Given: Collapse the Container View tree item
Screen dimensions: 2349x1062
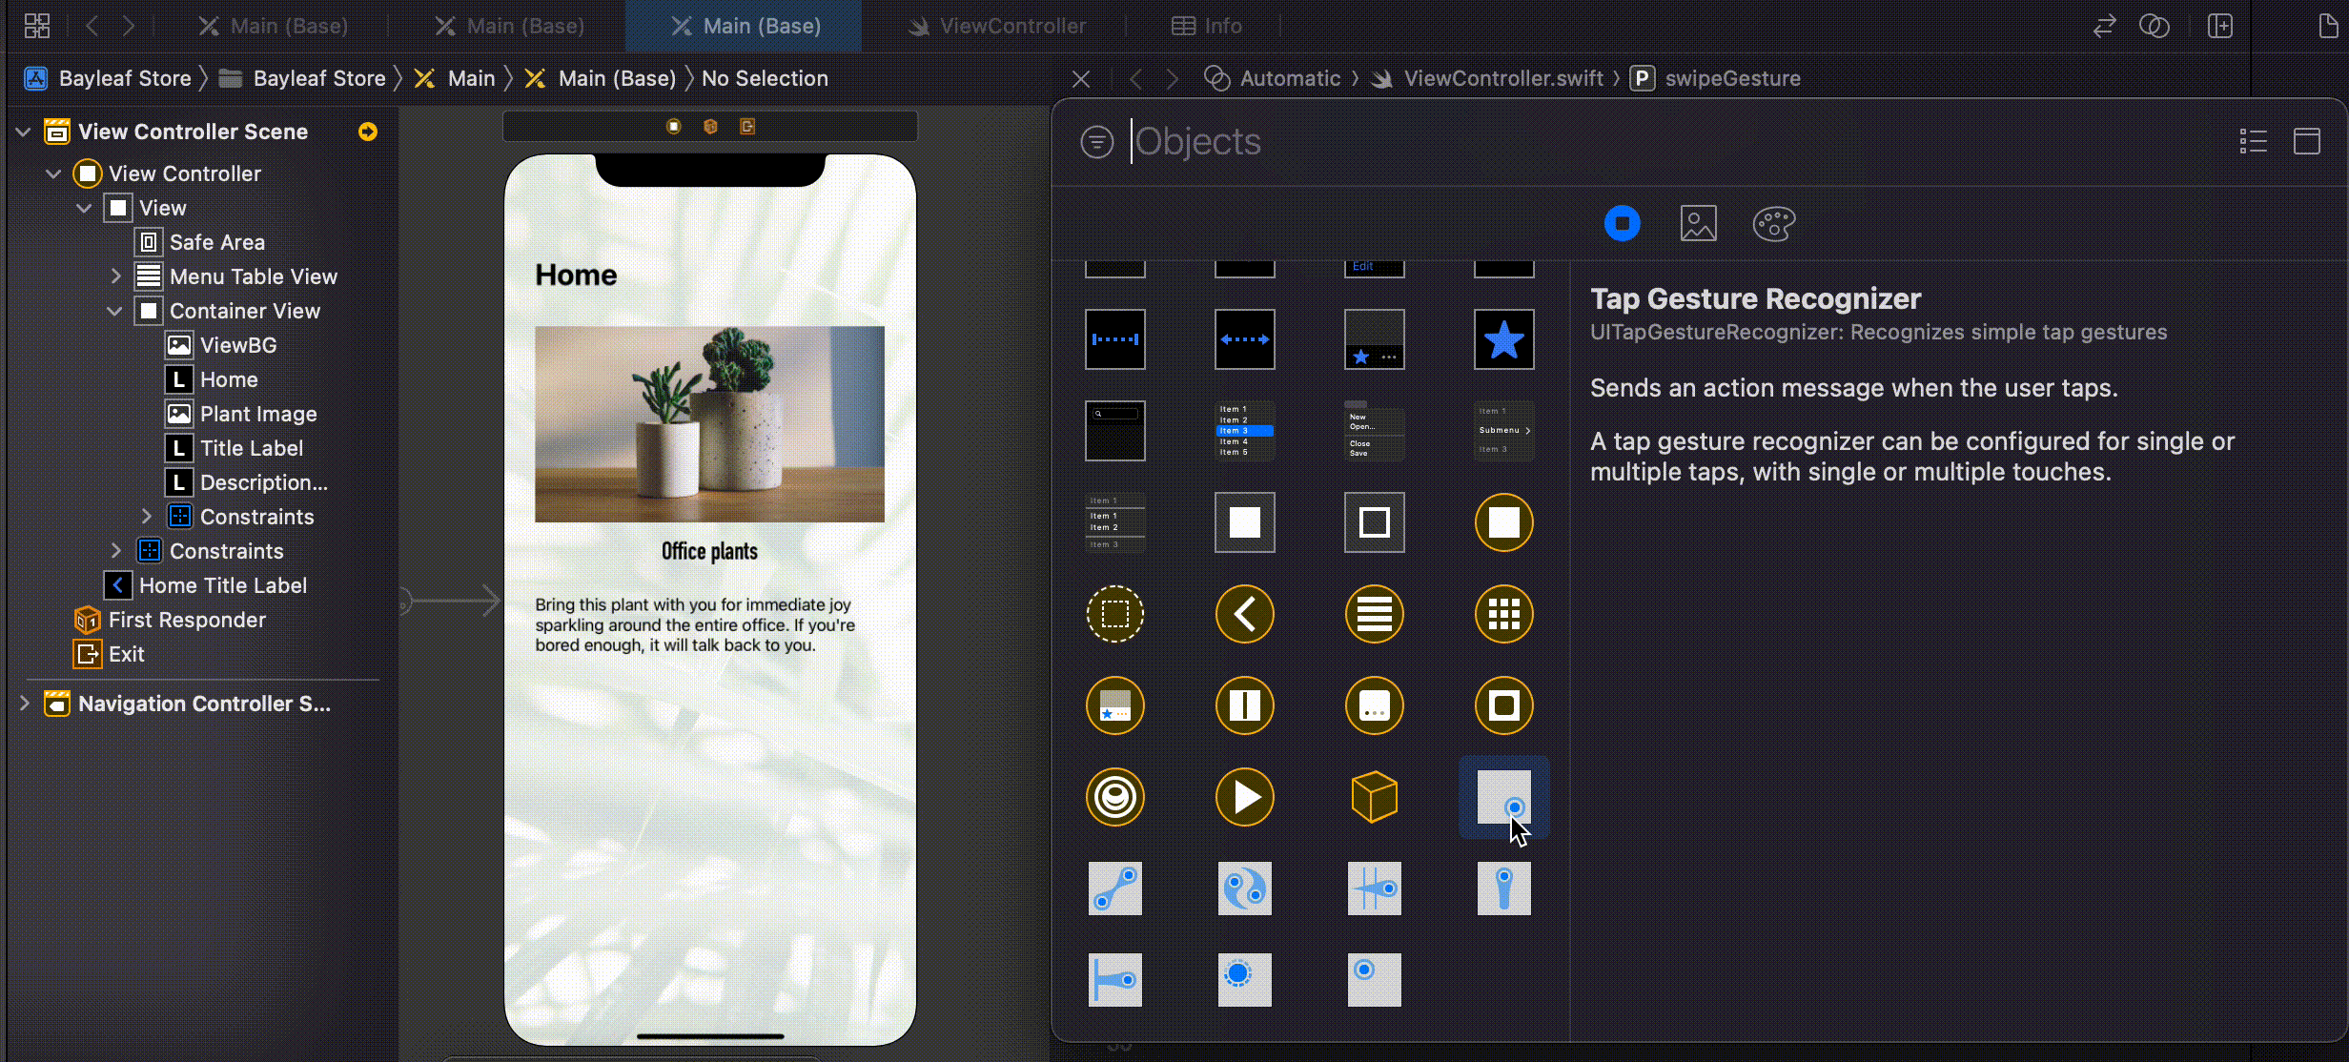Looking at the screenshot, I should coord(115,311).
